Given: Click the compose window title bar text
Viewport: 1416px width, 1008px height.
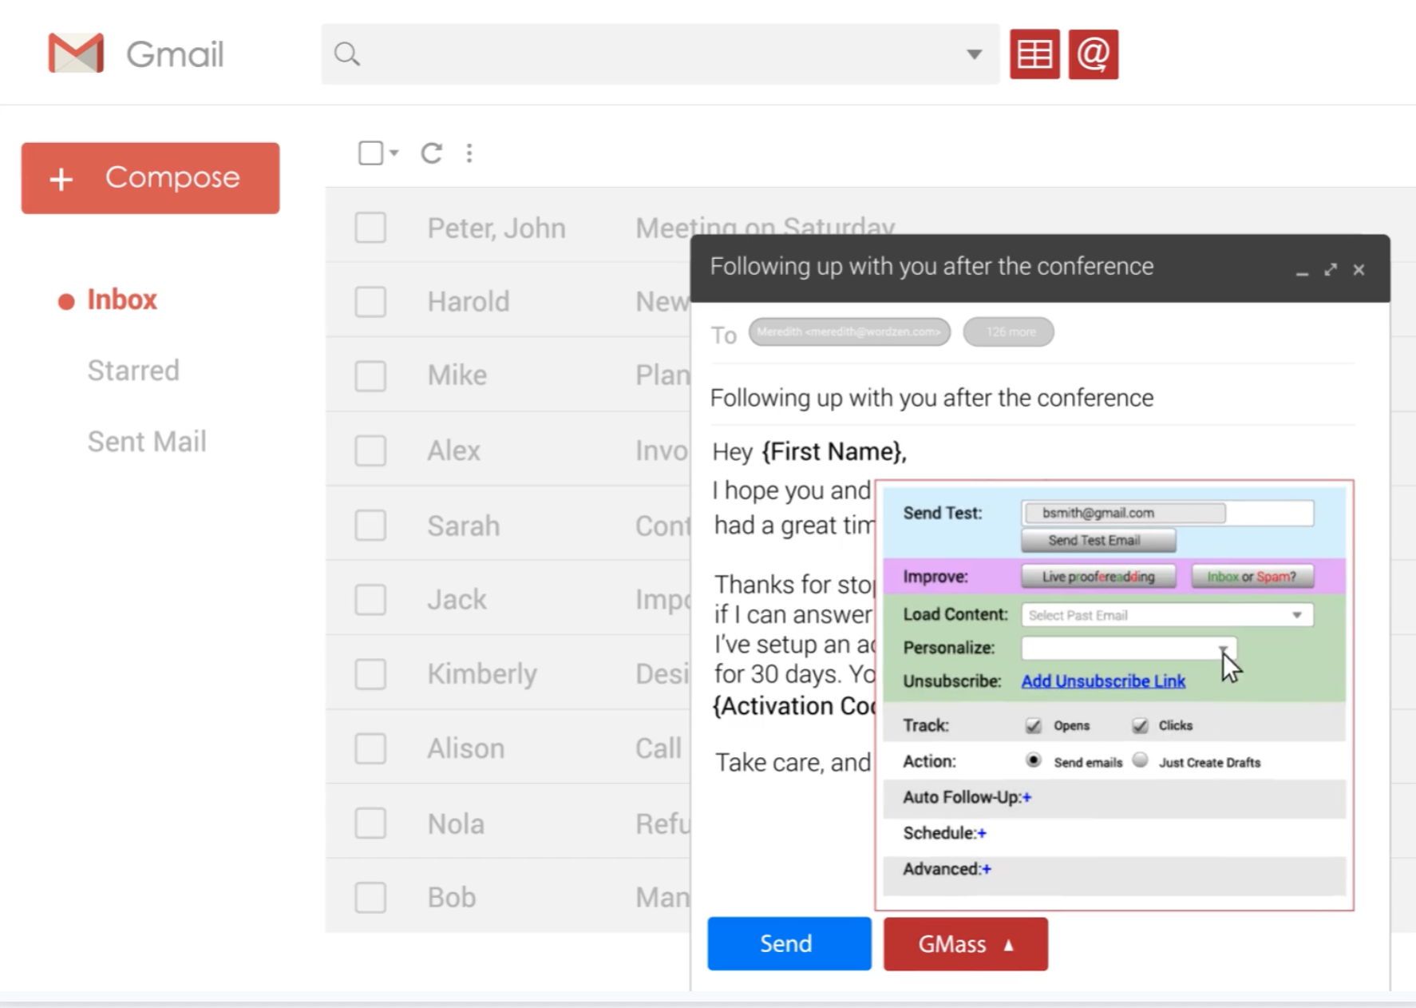Looking at the screenshot, I should click(931, 267).
